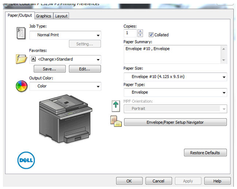Click the envelope and paper setup icon
This screenshot has height=189, width=237.
tap(116, 121)
